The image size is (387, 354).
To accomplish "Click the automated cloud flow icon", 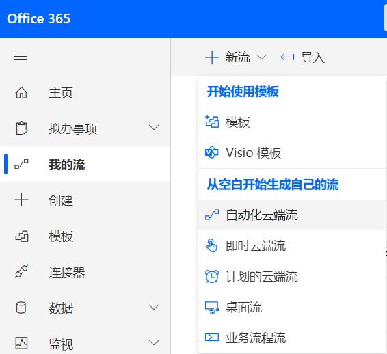I will click(212, 215).
